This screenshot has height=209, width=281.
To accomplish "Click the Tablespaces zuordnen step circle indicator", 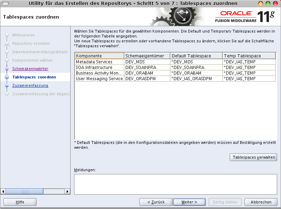I will pos(7,77).
